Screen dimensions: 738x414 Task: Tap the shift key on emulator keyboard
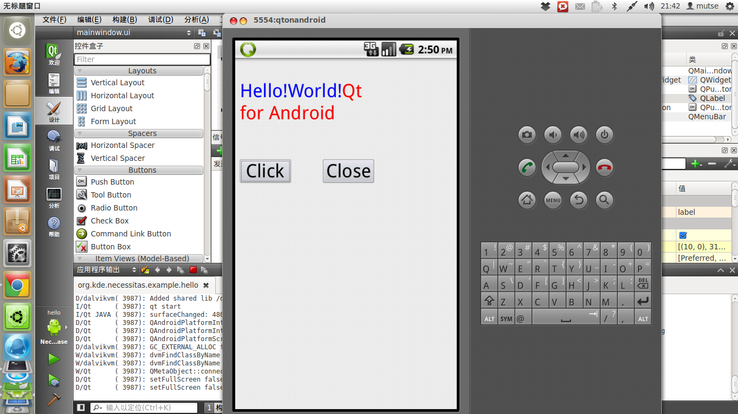(x=489, y=301)
